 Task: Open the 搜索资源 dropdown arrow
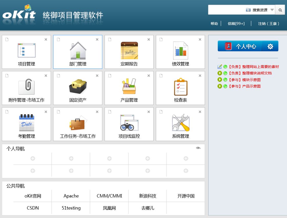pos(272,10)
